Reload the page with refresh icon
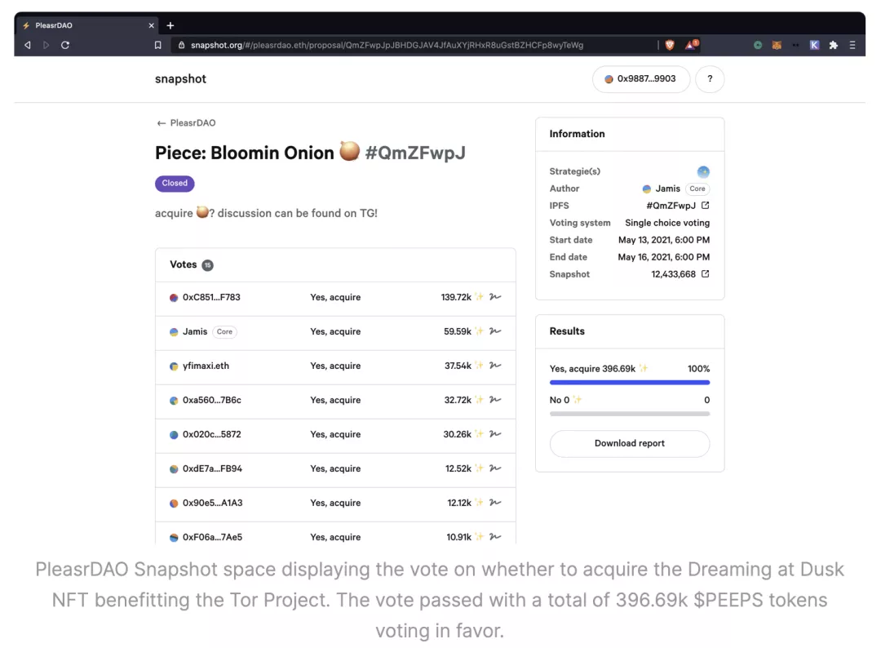881x648 pixels. point(65,45)
